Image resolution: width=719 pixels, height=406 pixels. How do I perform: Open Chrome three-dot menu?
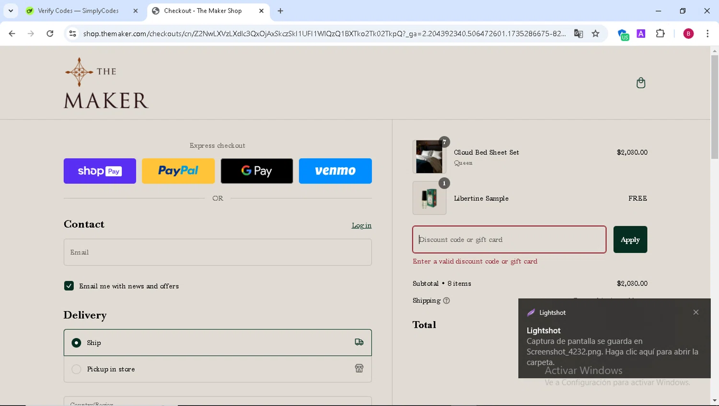707,34
